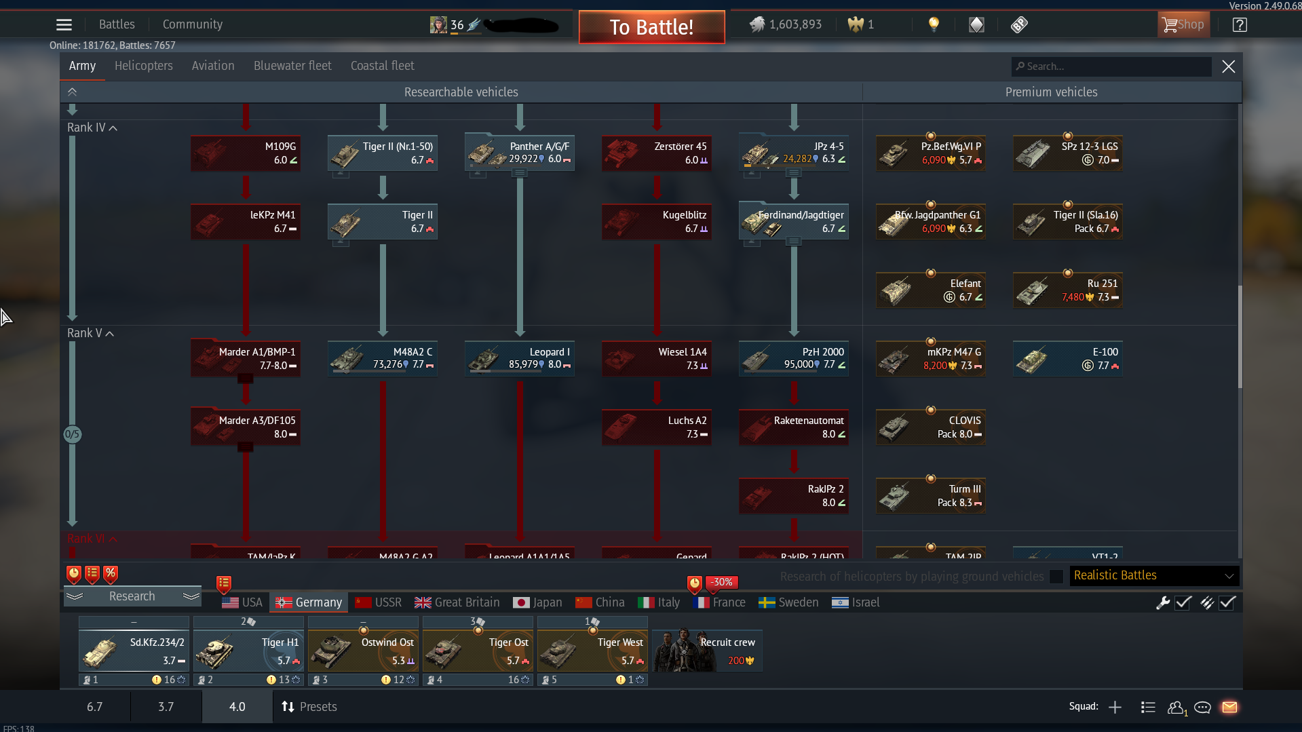This screenshot has height=732, width=1302.
Task: Click the Squad plus icon
Action: (x=1115, y=708)
